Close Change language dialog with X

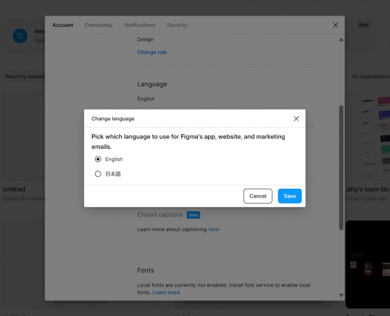coord(297,119)
